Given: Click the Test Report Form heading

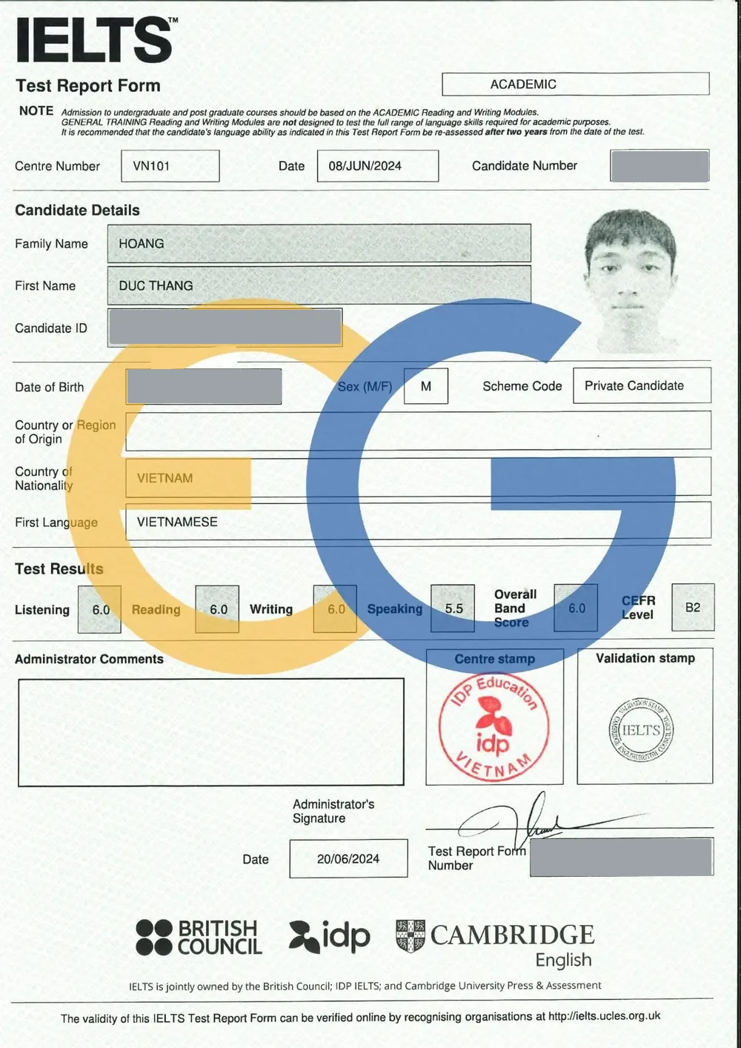Looking at the screenshot, I should [88, 85].
